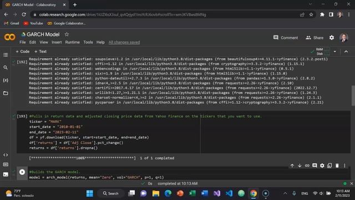Click notebook vertical scrollbar

point(353,96)
